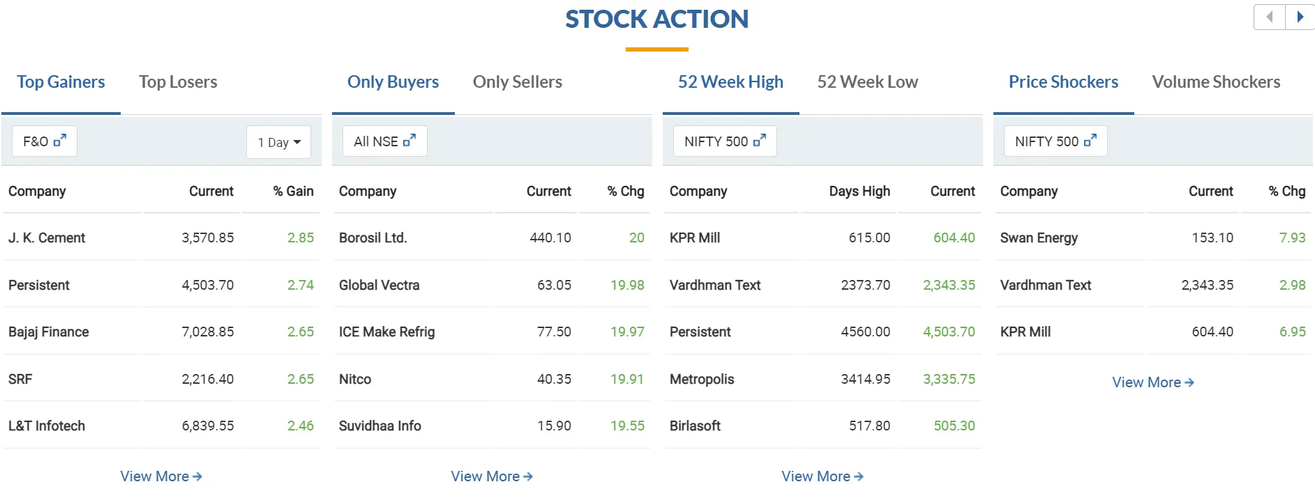The height and width of the screenshot is (498, 1315).
Task: Switch to Volume Shockers tab
Action: [x=1215, y=82]
